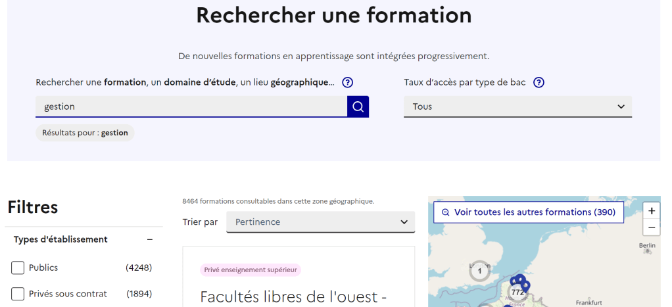Image resolution: width=672 pixels, height=307 pixels.
Task: Tick the Privés sous contrat checkbox
Action: (18, 294)
